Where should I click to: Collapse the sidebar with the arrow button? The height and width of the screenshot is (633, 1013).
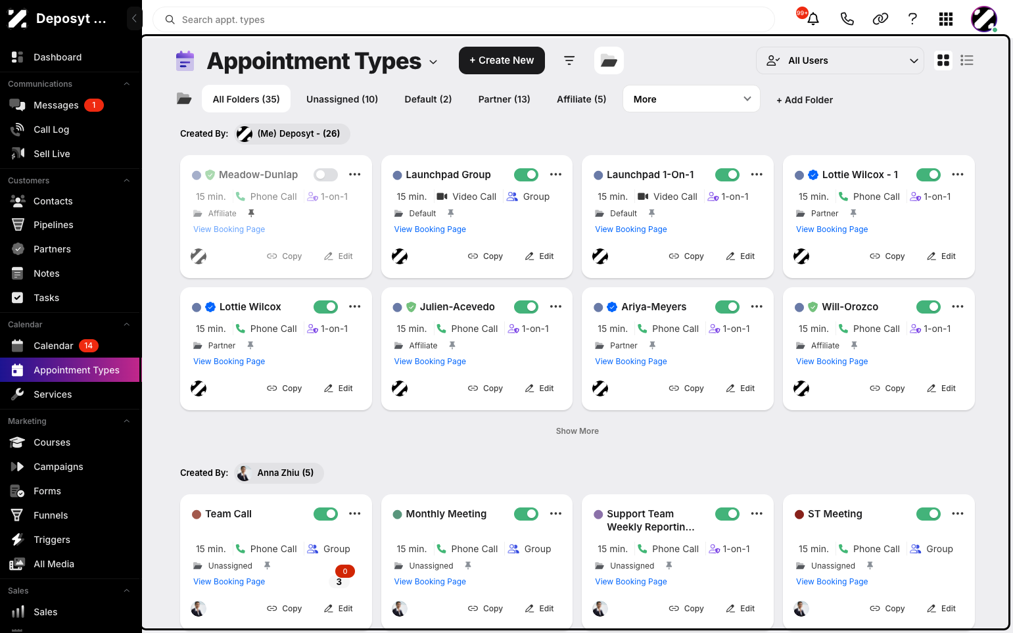[x=134, y=18]
